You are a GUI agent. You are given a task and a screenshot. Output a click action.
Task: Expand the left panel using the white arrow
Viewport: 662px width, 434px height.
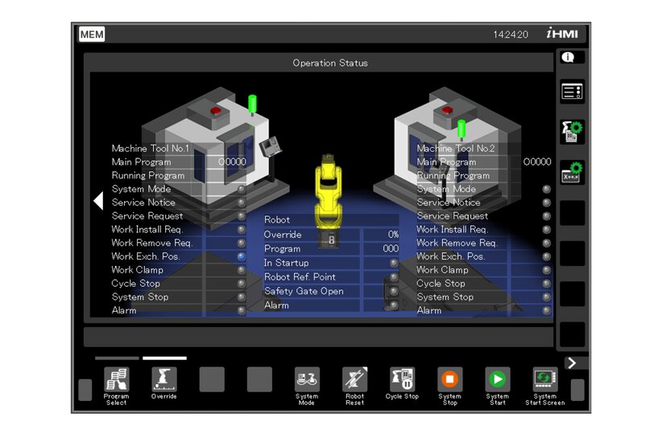97,201
